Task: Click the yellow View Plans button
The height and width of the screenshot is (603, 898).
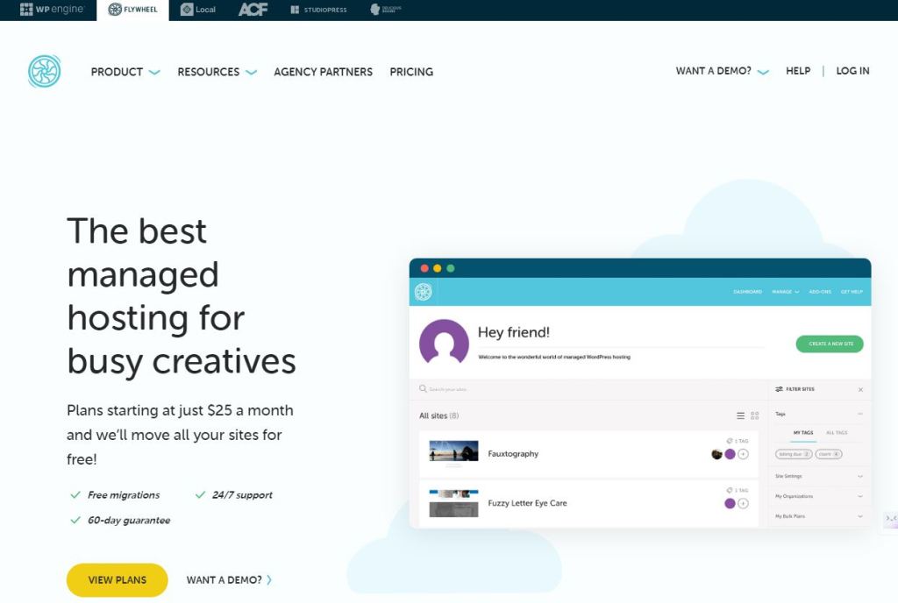Action: (x=117, y=580)
